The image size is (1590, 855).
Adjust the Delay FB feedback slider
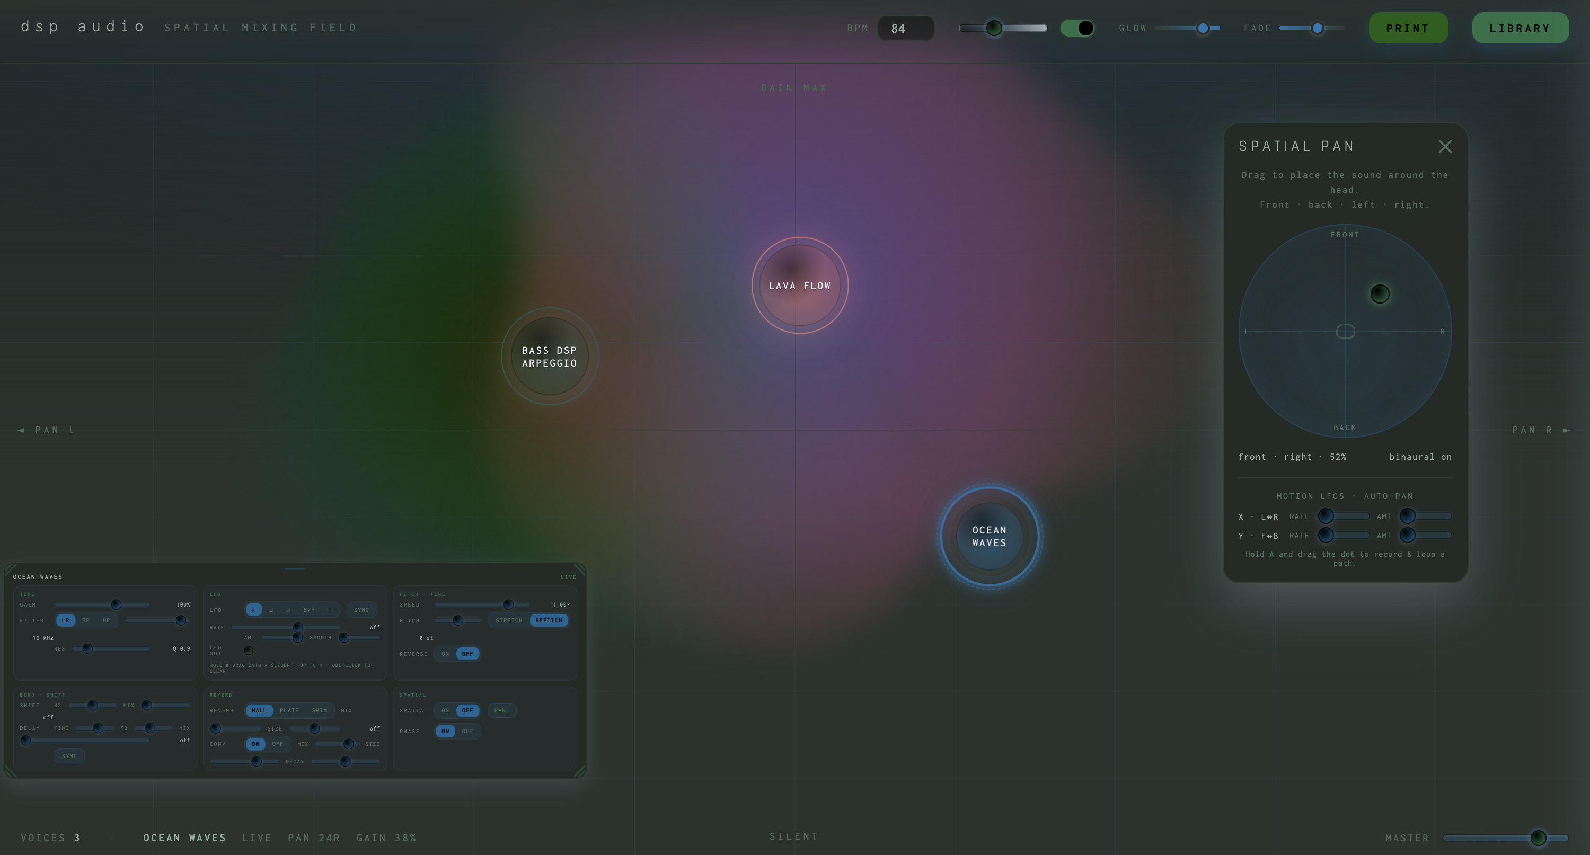(153, 728)
